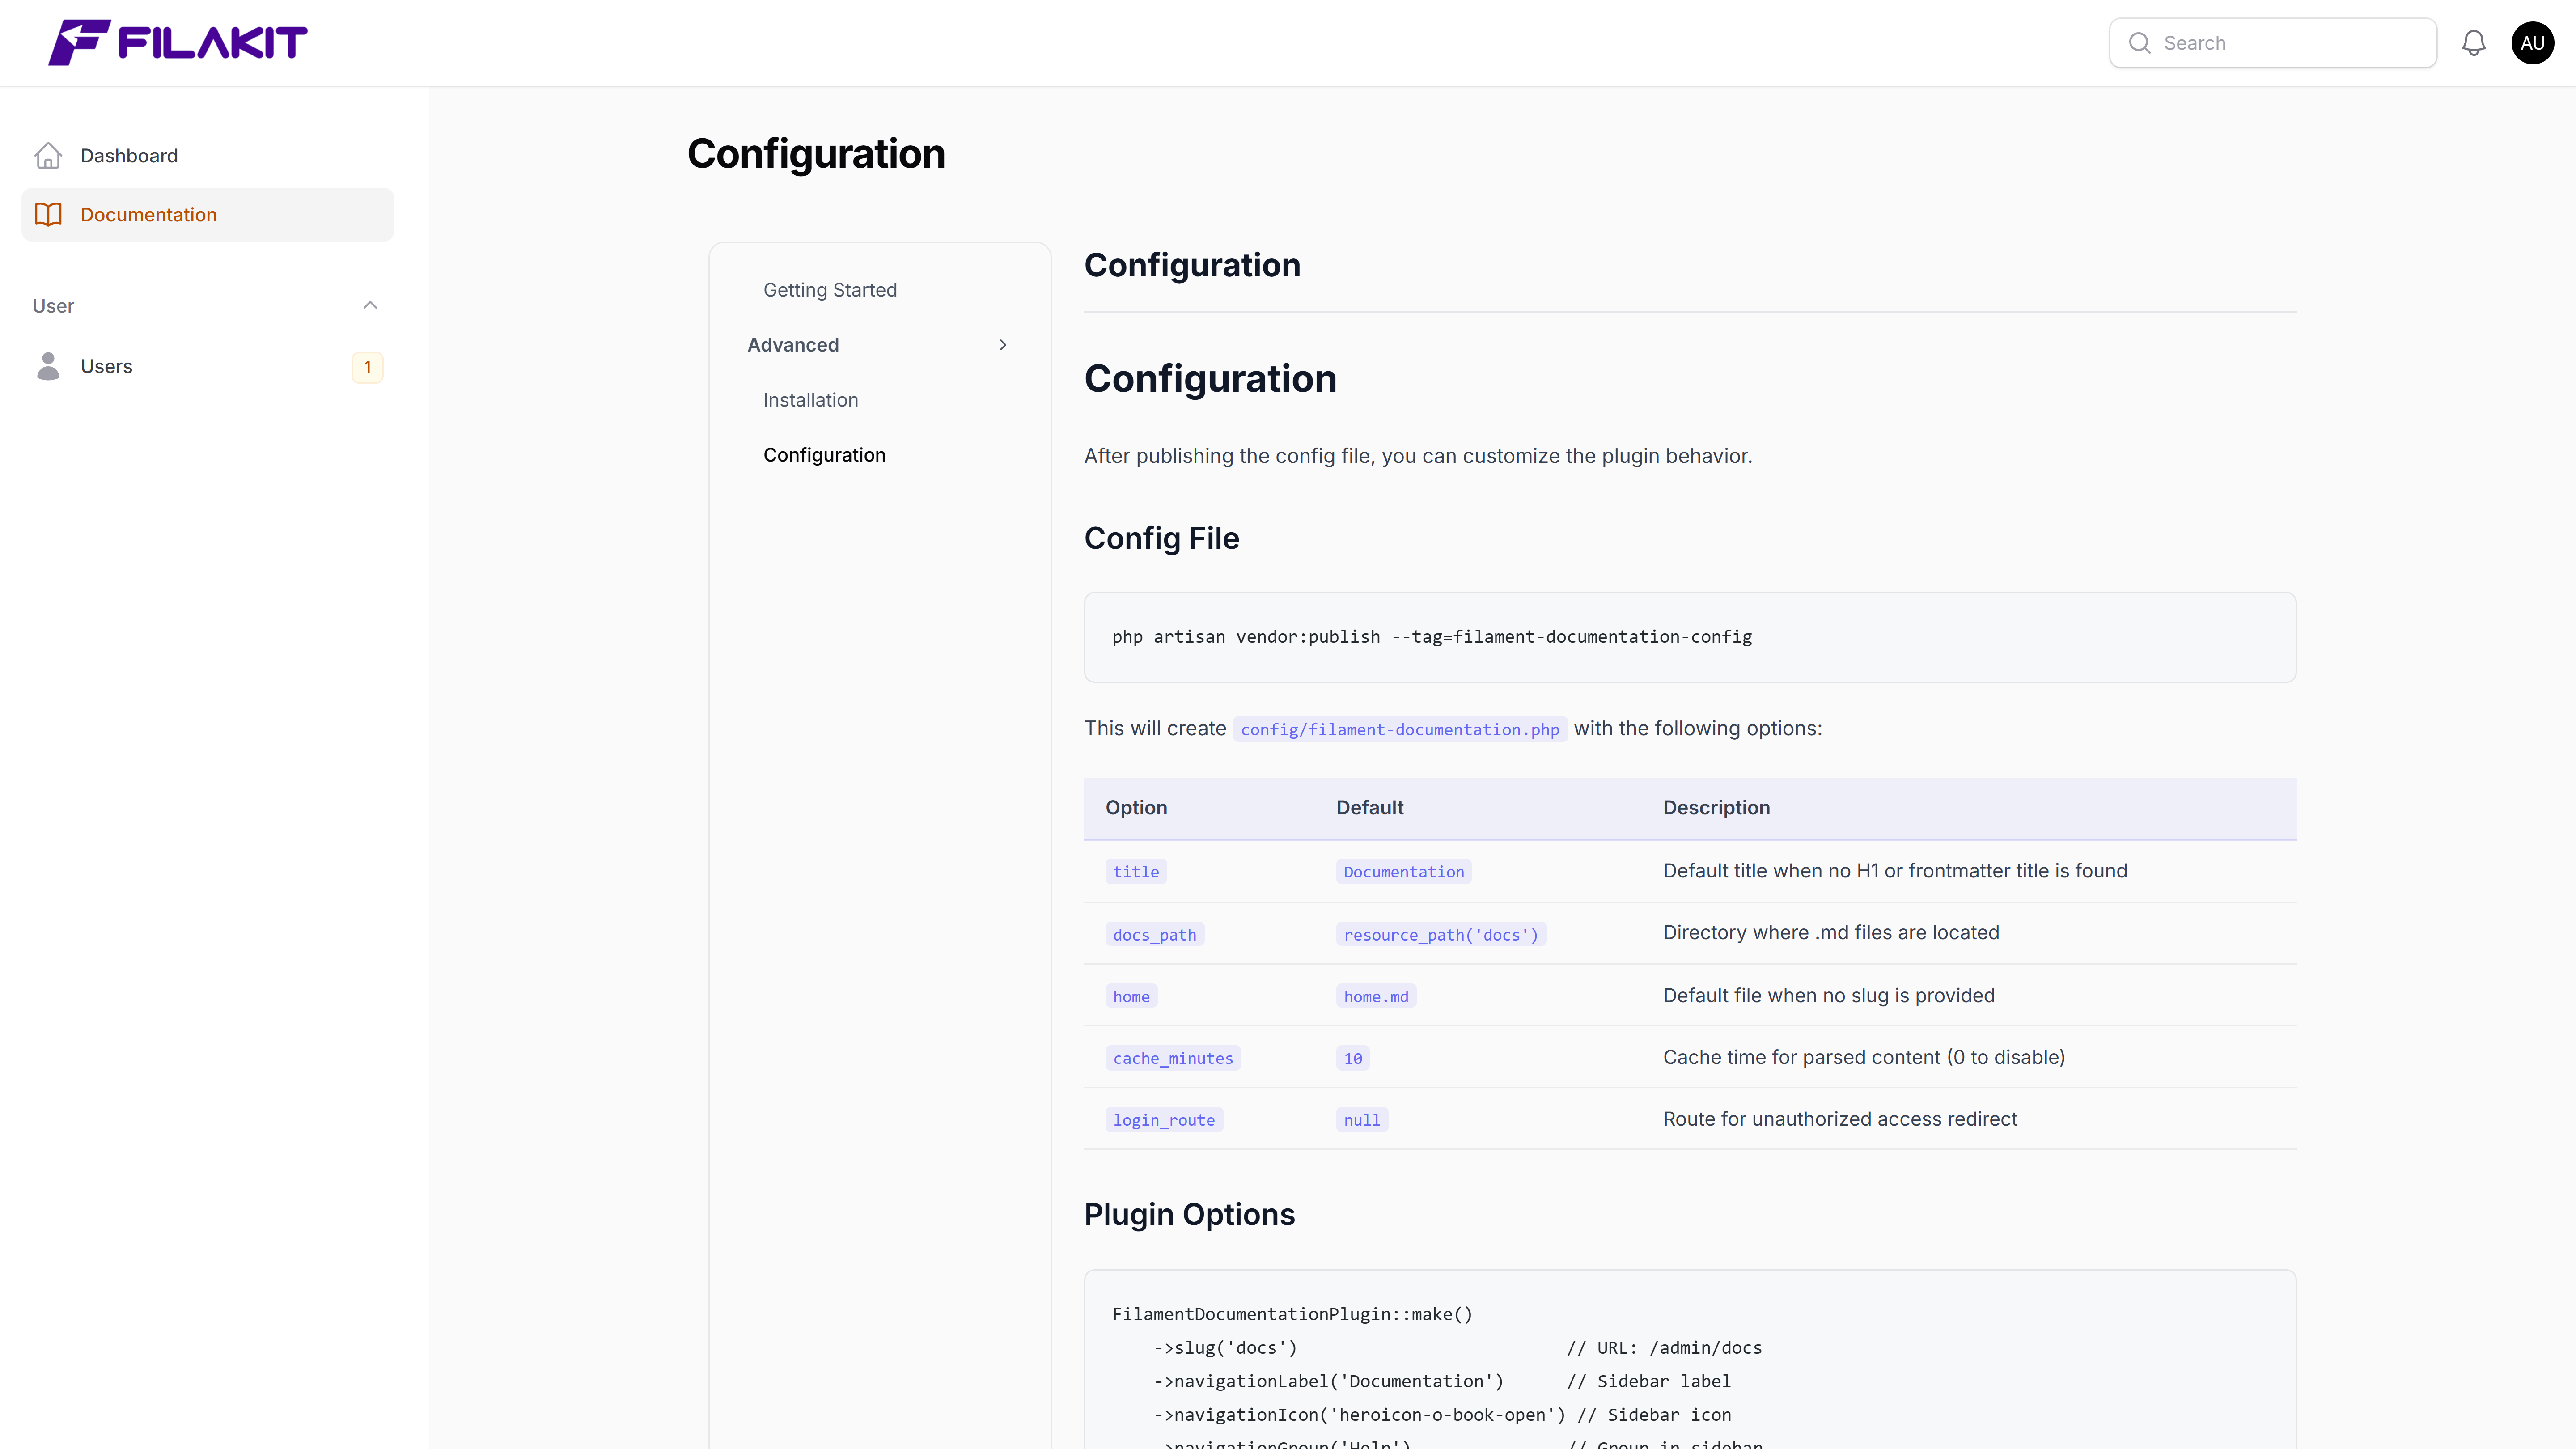2576x1449 pixels.
Task: Click the Users count badge 1
Action: 367,367
